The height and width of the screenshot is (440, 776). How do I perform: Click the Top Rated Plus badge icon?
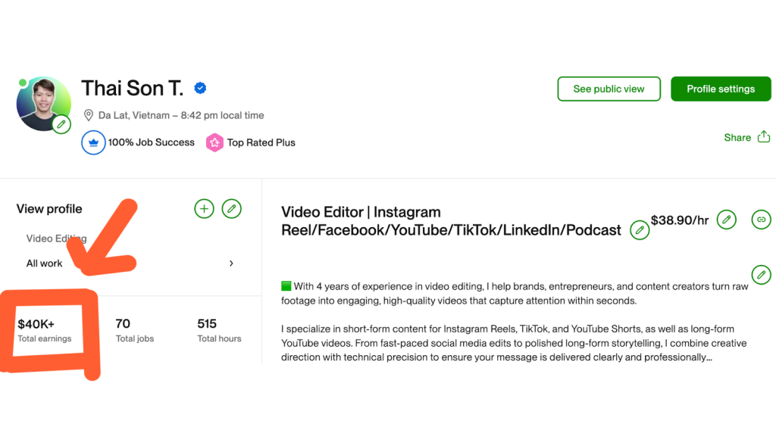214,142
